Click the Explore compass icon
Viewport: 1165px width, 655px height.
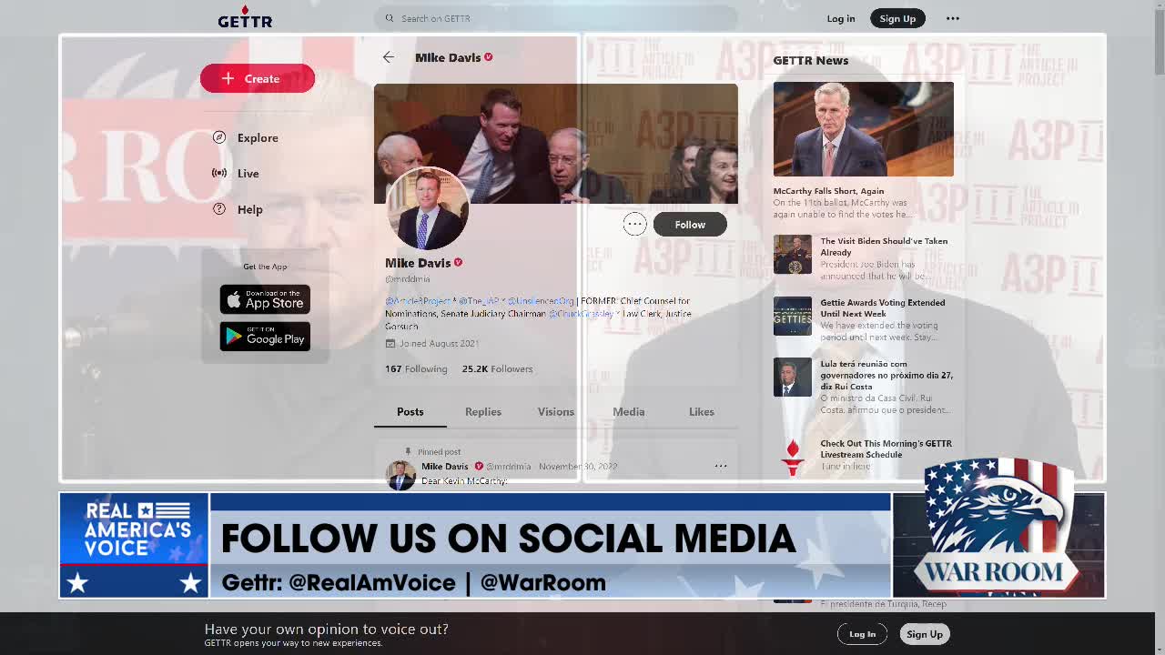click(x=219, y=137)
